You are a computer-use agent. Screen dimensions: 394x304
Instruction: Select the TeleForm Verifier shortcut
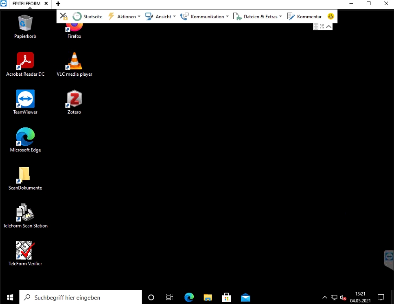(25, 254)
